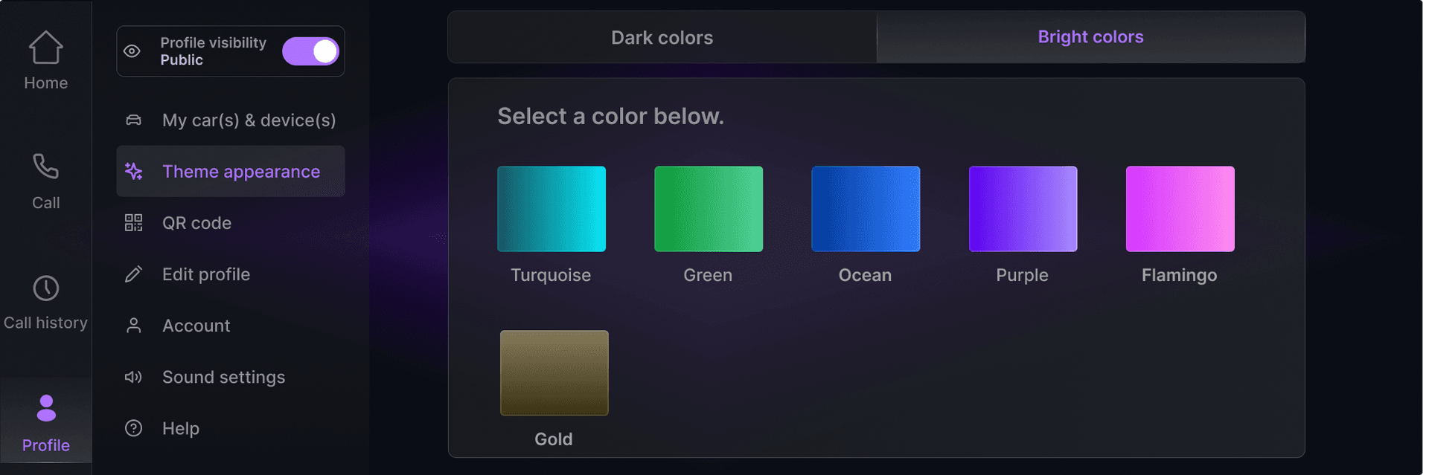
Task: Click the speaker icon for Sound settings
Action: pos(134,377)
